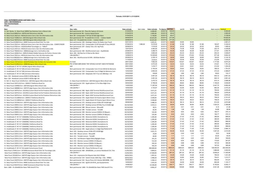Image resolution: width=257 pixels, height=181 pixels.
Task: Click the 'Inplak Comunicacao Visual' row
Action: click(23, 148)
